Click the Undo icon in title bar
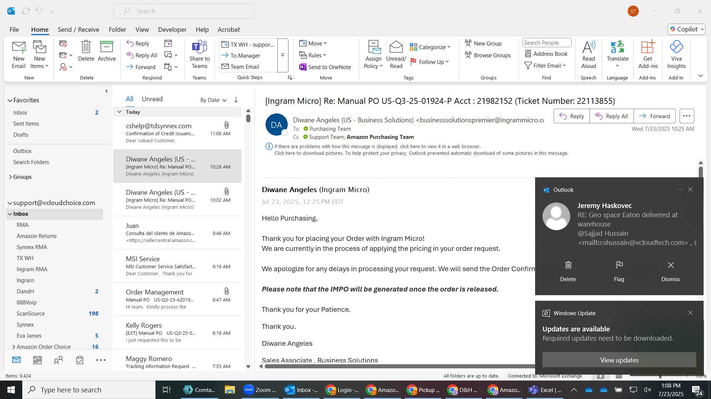711x399 pixels. click(x=39, y=11)
